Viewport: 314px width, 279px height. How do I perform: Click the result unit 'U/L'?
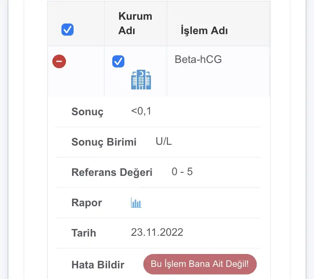click(x=164, y=141)
